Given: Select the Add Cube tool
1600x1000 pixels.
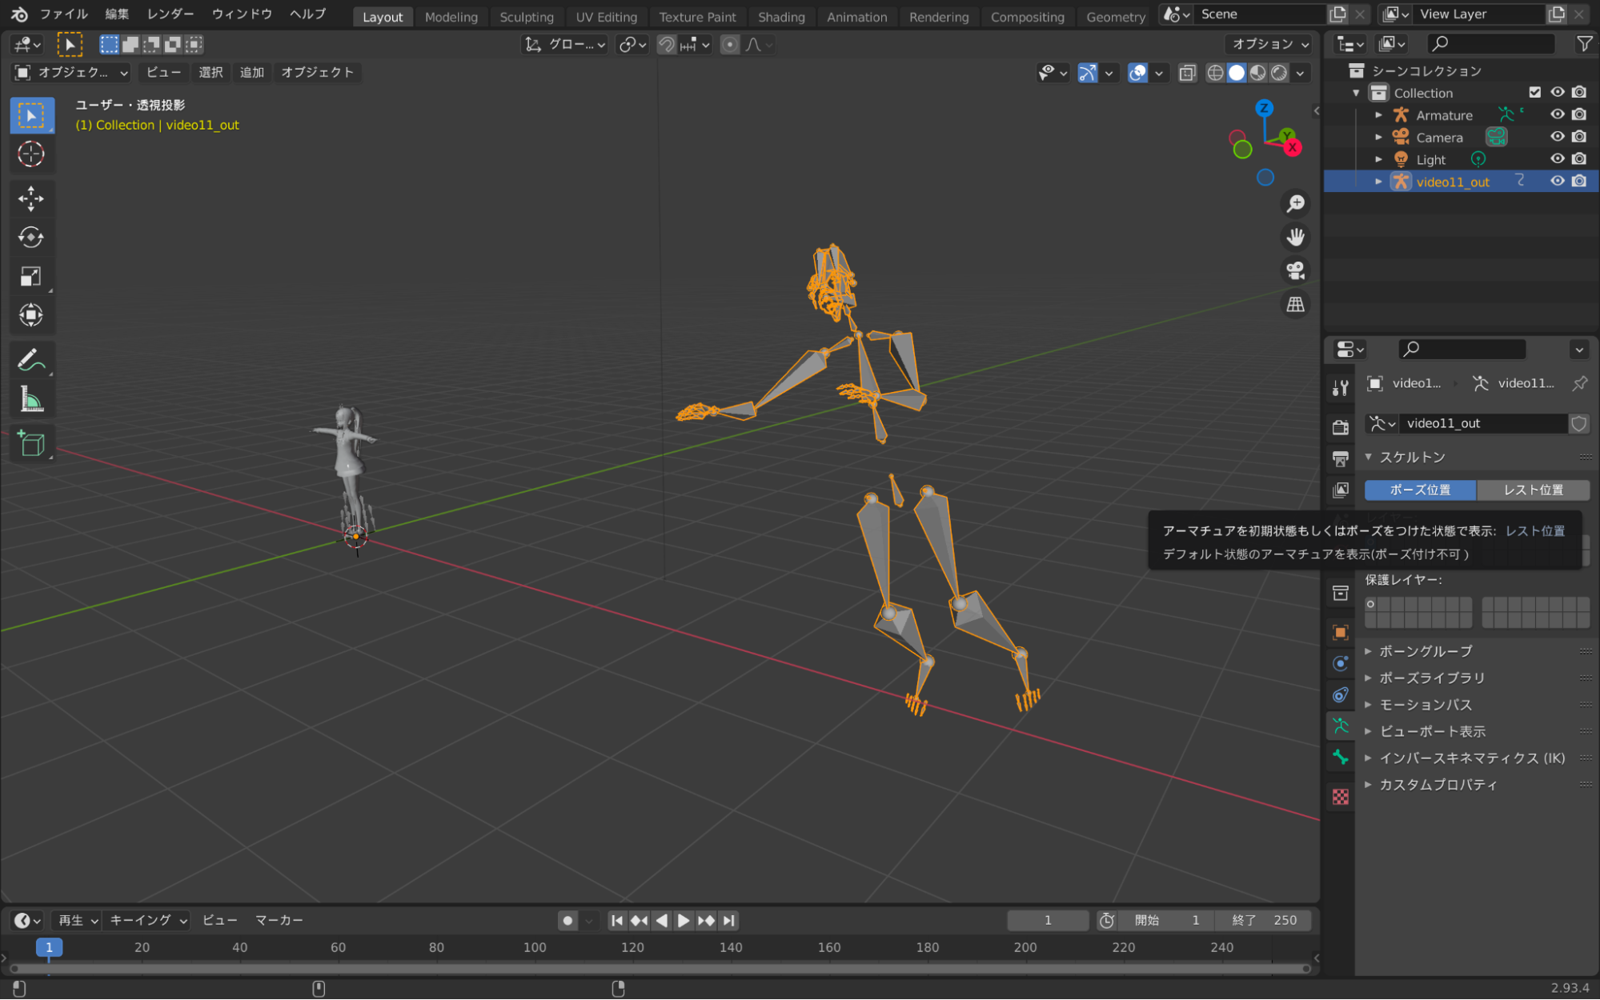Looking at the screenshot, I should pyautogui.click(x=31, y=444).
